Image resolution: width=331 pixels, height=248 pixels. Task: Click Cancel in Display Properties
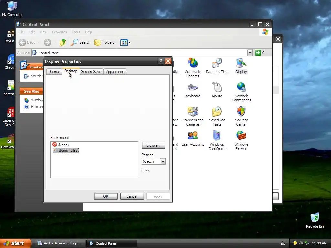(x=132, y=196)
